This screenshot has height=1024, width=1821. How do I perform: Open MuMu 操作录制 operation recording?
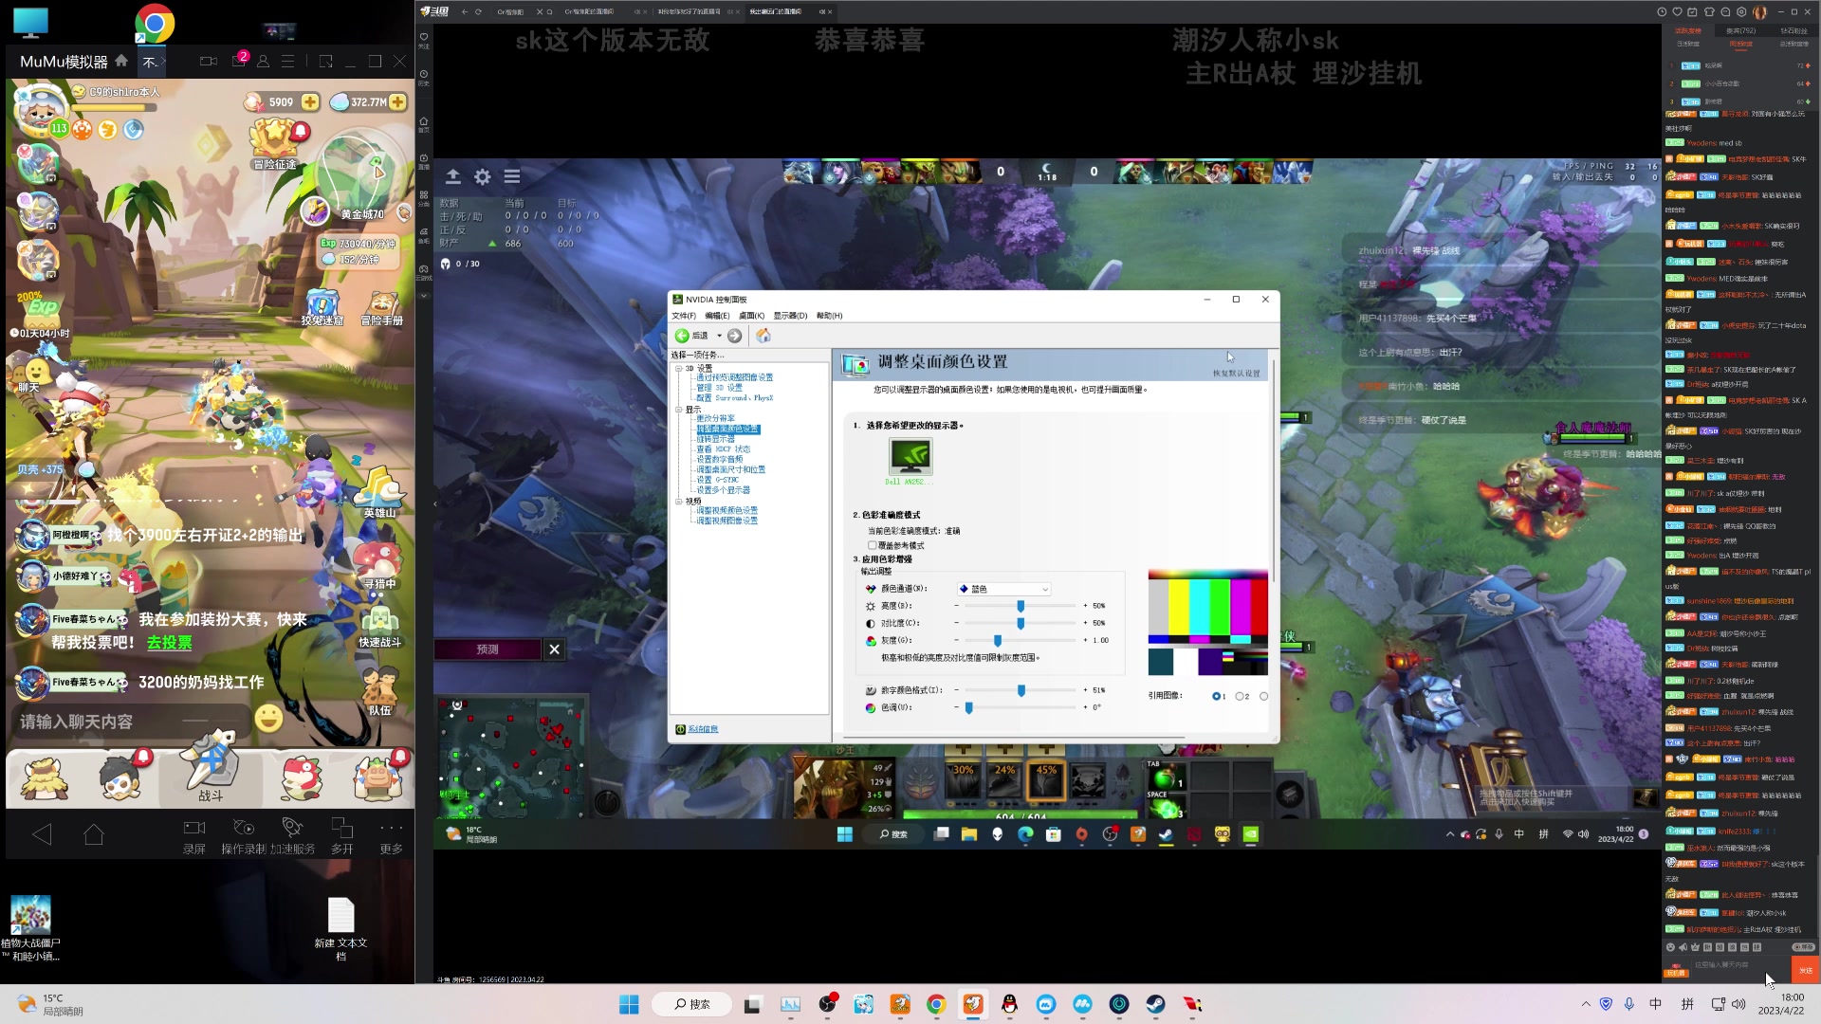pos(244,836)
